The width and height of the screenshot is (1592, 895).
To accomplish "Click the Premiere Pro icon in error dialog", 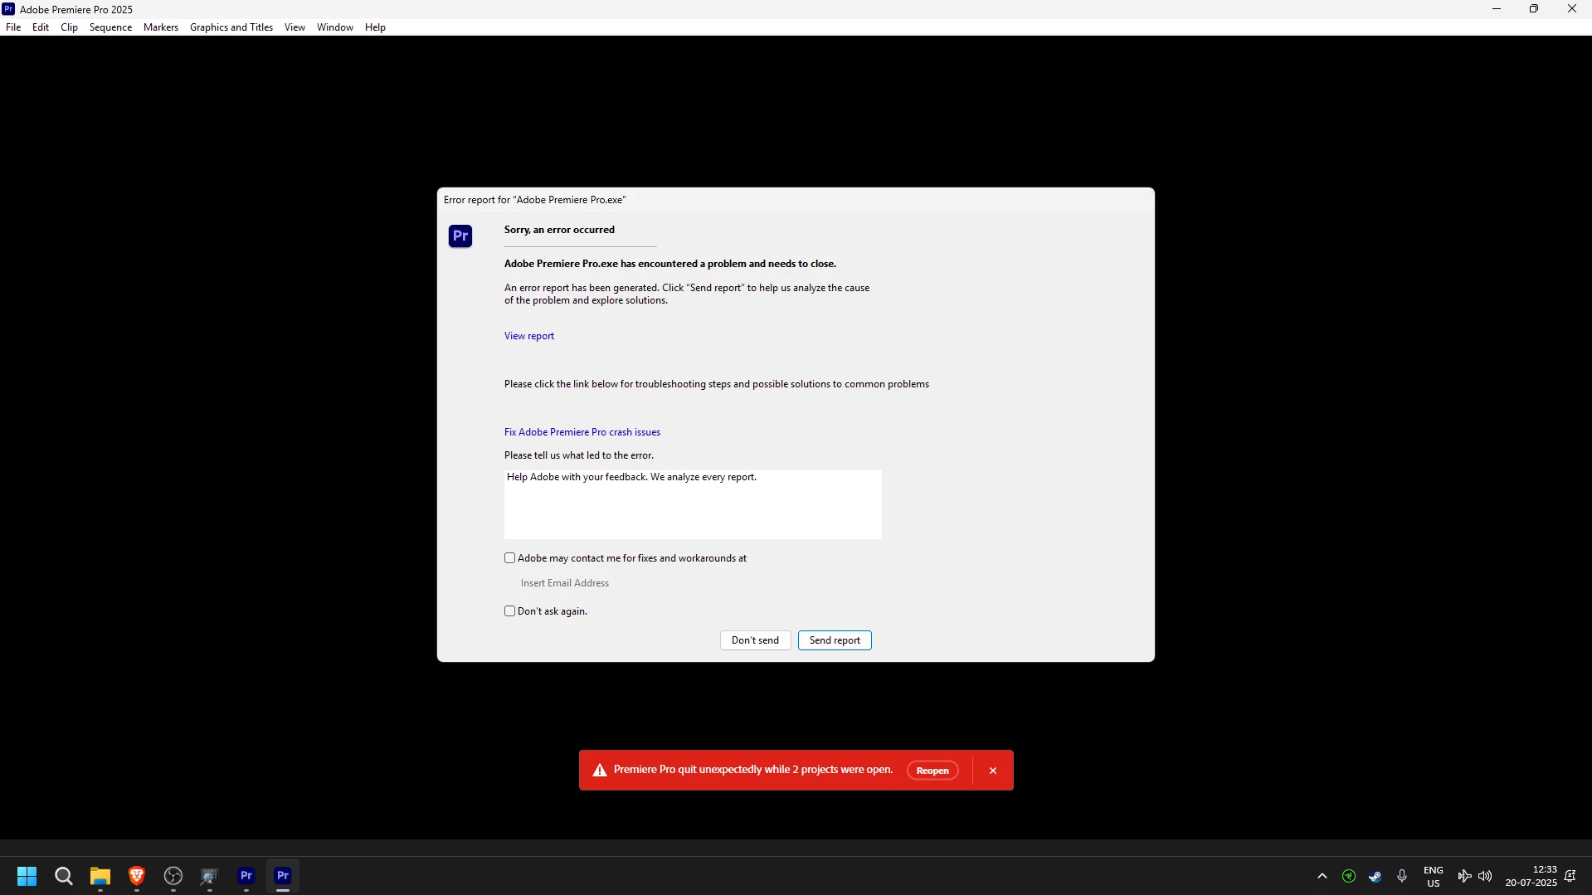I will click(460, 236).
